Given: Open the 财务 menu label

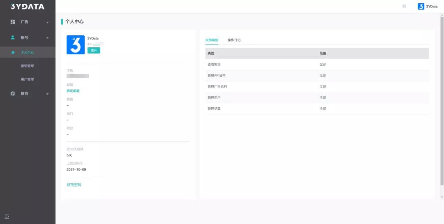Looking at the screenshot, I should point(24,93).
